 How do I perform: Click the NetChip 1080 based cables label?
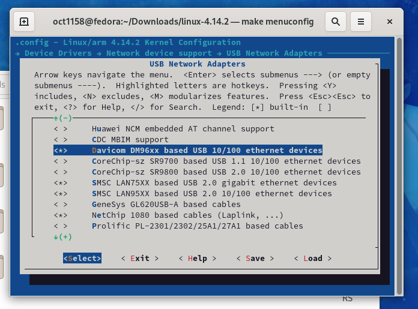[x=187, y=215]
